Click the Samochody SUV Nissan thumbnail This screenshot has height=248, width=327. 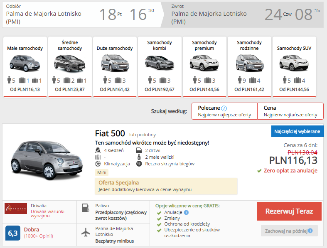(294, 63)
